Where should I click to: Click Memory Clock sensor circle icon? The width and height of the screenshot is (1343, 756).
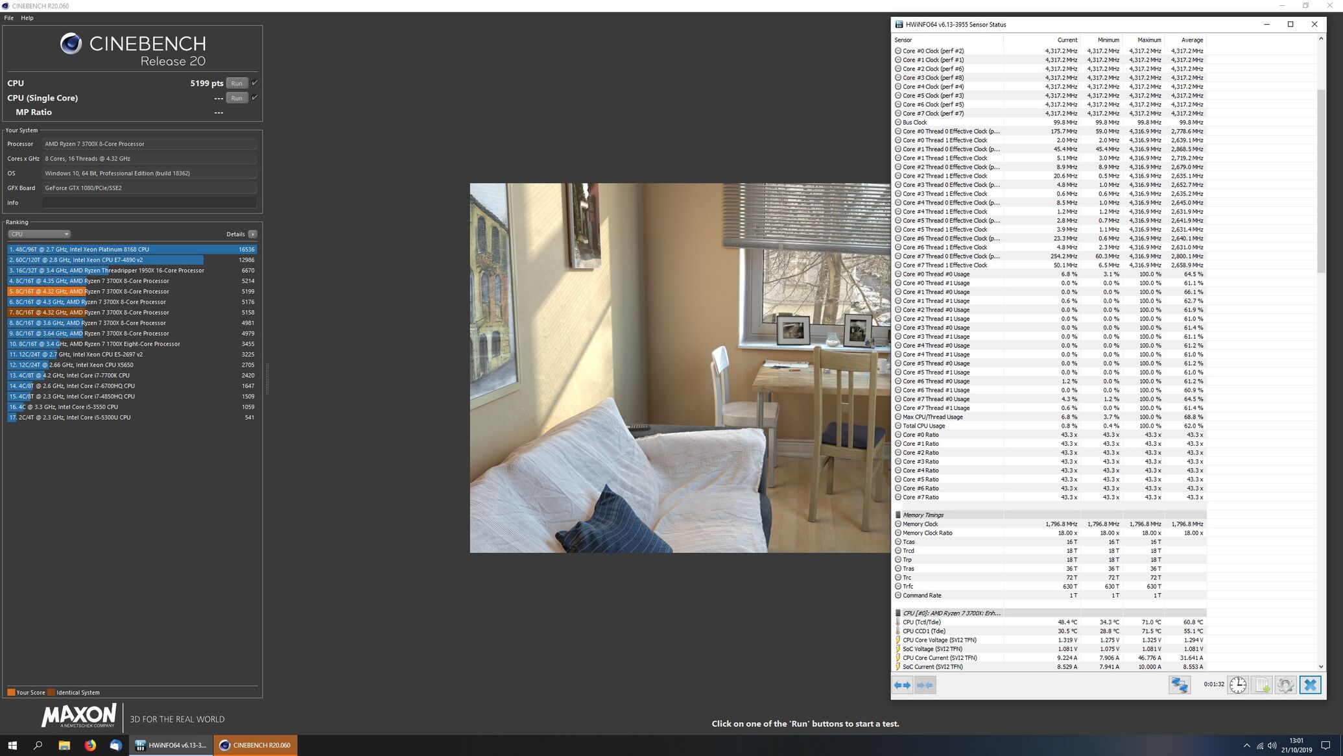coord(898,524)
